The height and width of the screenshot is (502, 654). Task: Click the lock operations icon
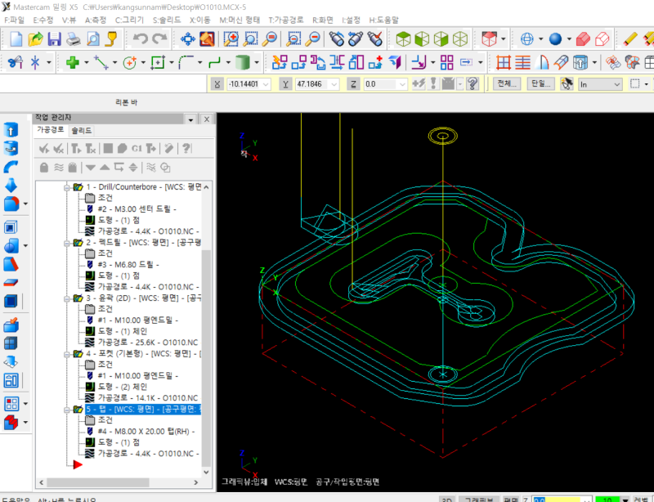44,167
